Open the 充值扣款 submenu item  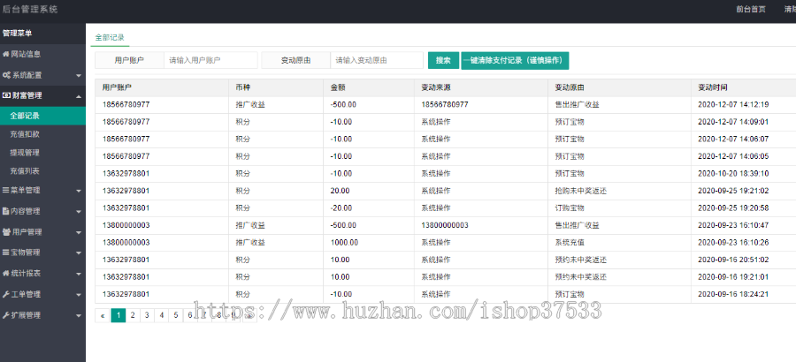click(42, 134)
